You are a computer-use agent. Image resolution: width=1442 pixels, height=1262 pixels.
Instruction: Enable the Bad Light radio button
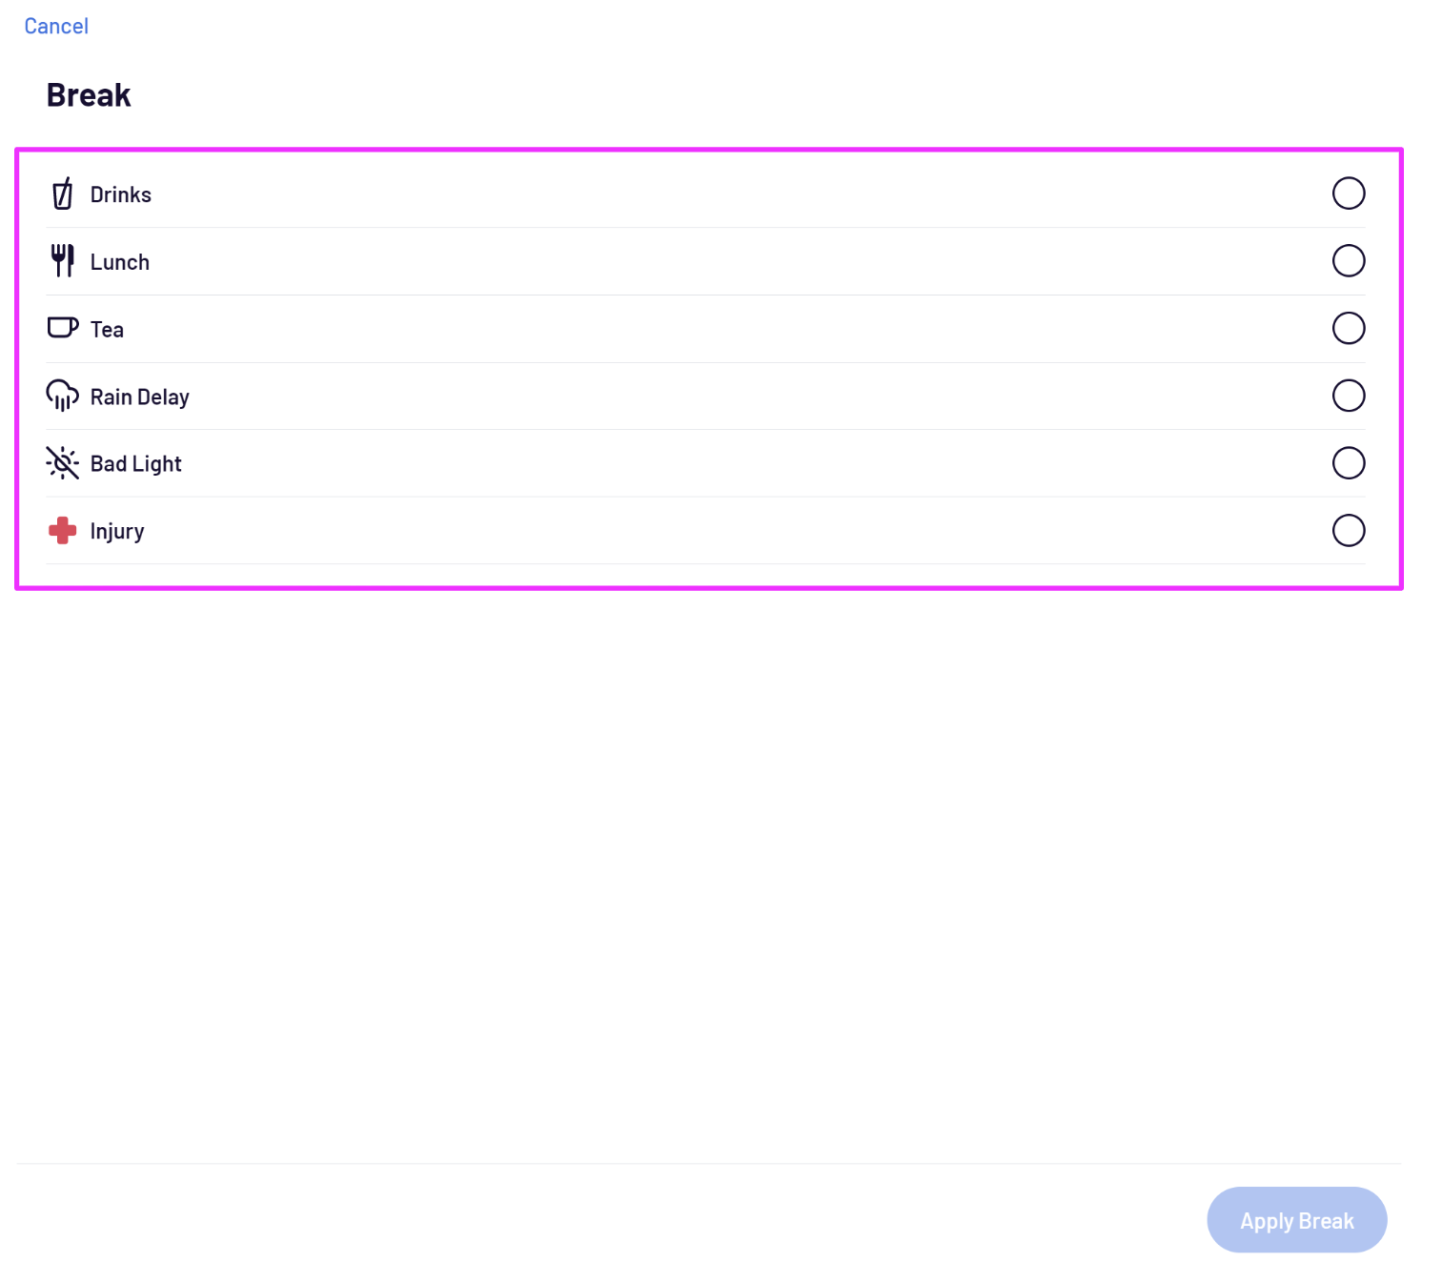tap(1348, 463)
